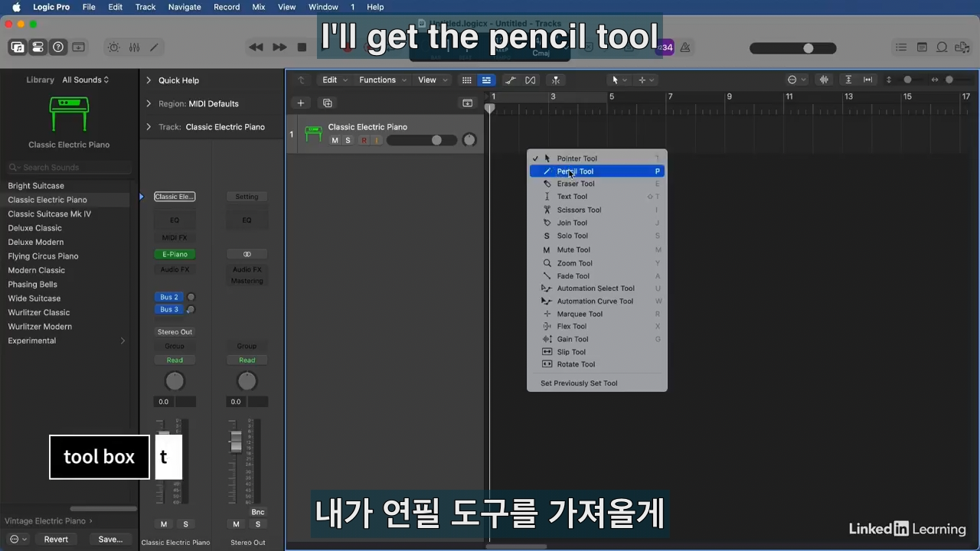Click the Catch Playhead icon

[x=556, y=80]
